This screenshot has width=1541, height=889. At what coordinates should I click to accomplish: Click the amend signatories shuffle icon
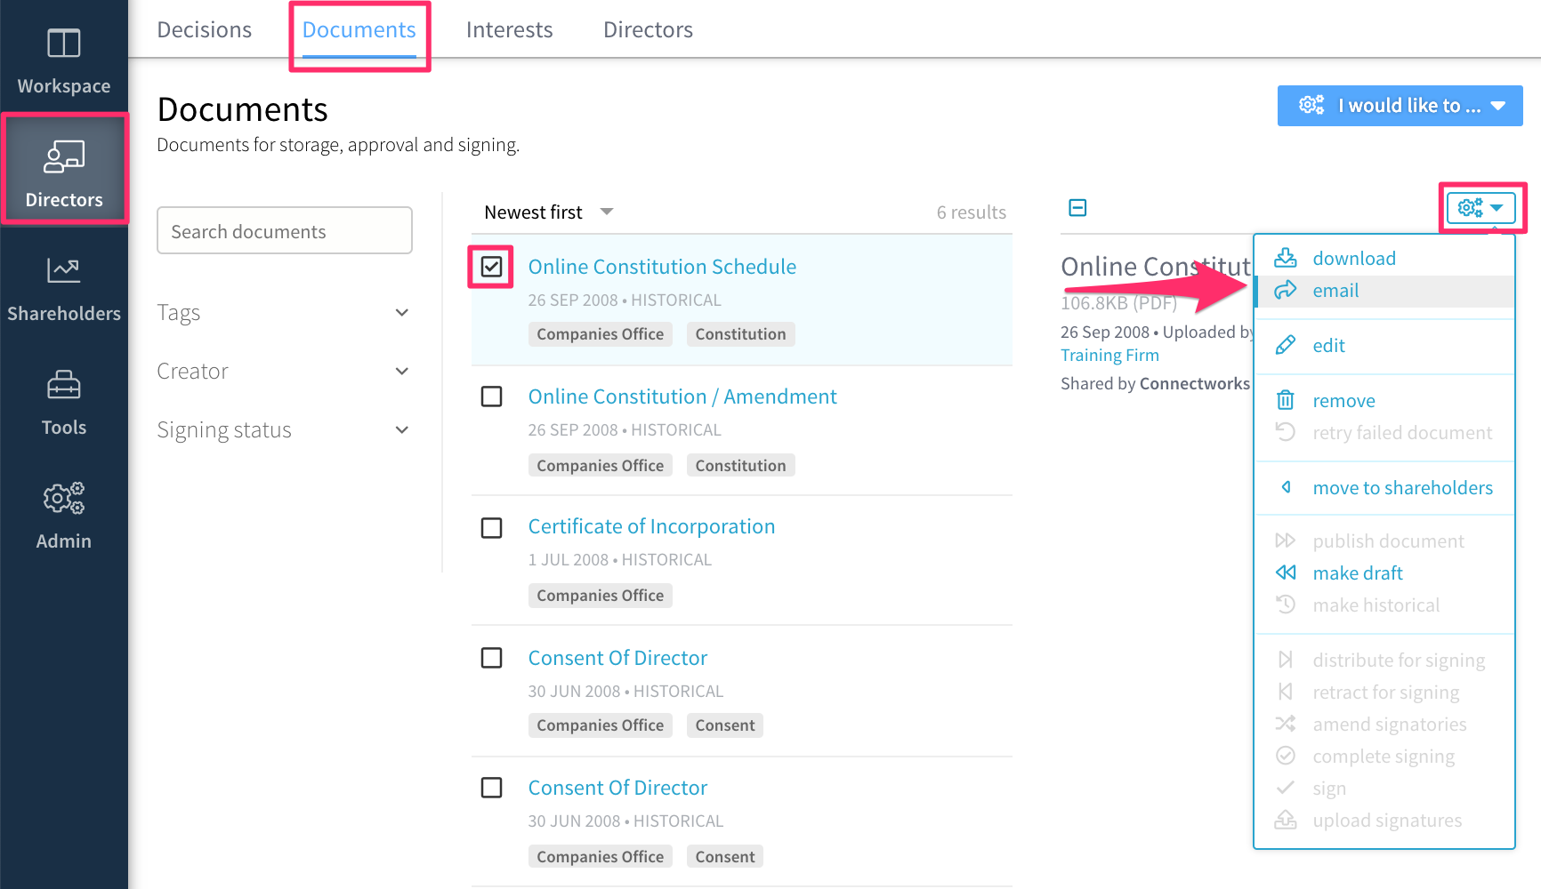point(1286,724)
